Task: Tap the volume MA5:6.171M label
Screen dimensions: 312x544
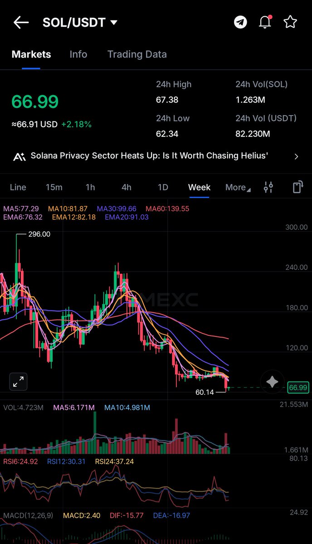Action: click(x=74, y=408)
